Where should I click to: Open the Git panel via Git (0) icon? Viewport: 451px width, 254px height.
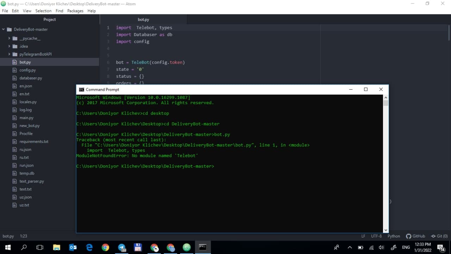pyautogui.click(x=439, y=236)
